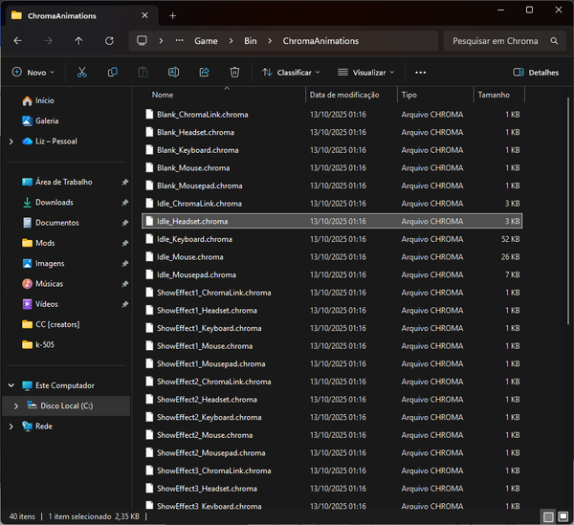This screenshot has height=525, width=574.
Task: Go up one folder level with up arrow
Action: (78, 41)
